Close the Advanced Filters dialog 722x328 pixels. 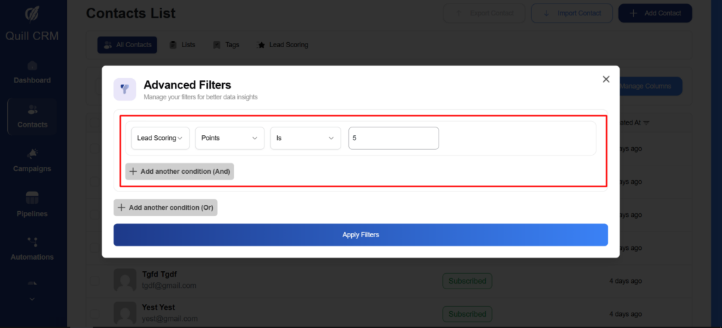click(606, 80)
